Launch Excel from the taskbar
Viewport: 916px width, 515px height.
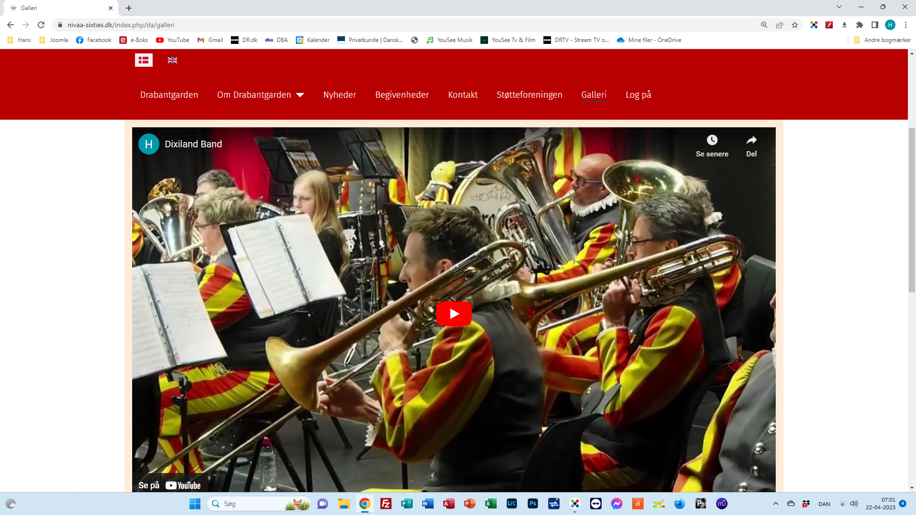pyautogui.click(x=490, y=504)
